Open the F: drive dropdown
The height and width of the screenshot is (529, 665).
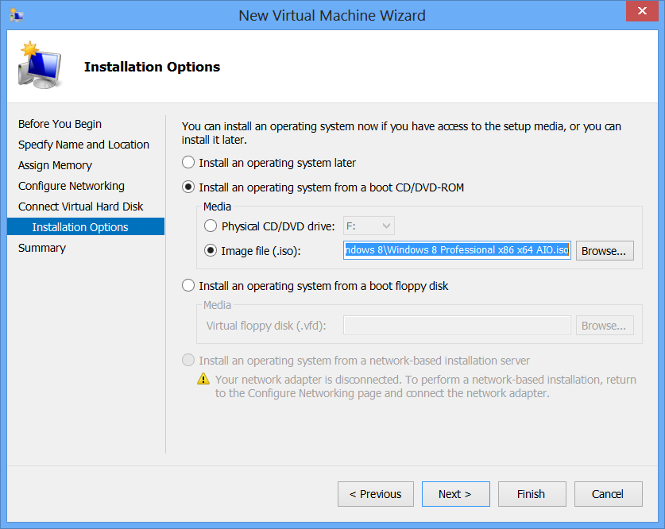(x=386, y=225)
